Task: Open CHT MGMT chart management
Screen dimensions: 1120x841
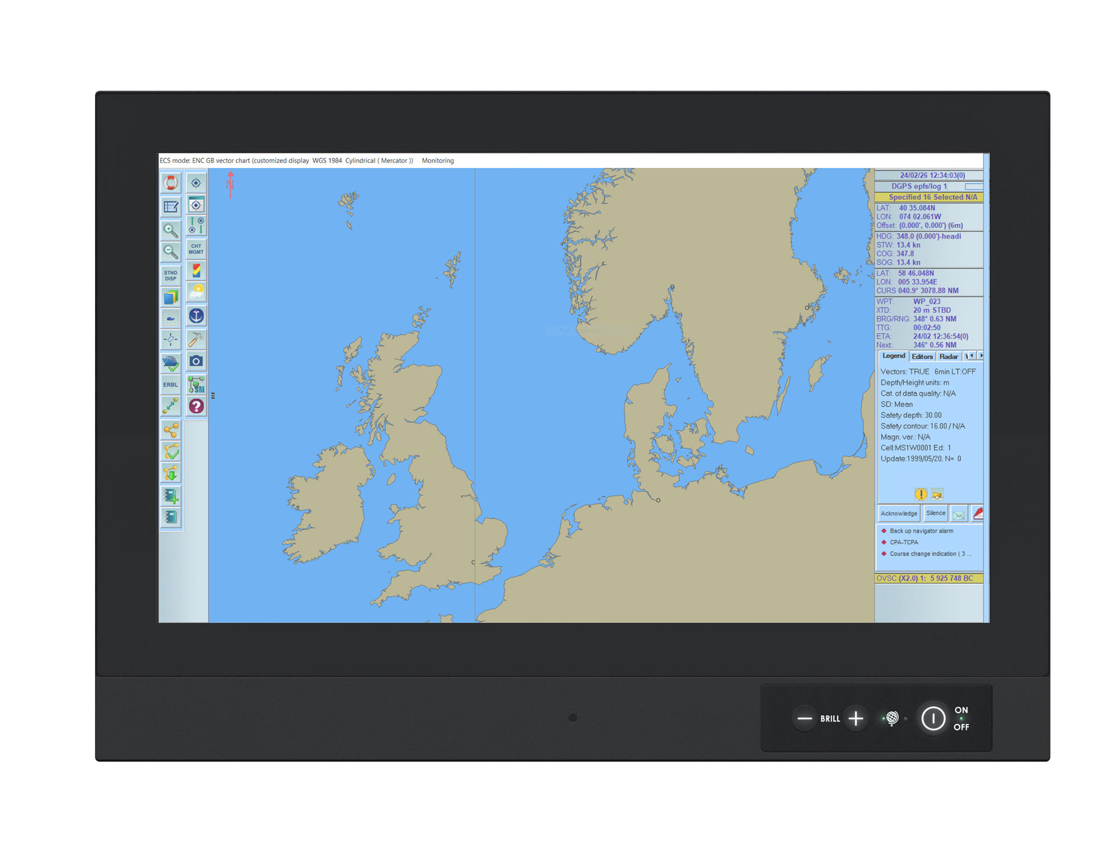Action: 196,249
